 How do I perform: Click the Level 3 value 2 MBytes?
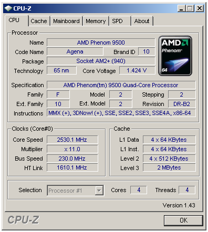pyautogui.click(x=169, y=167)
